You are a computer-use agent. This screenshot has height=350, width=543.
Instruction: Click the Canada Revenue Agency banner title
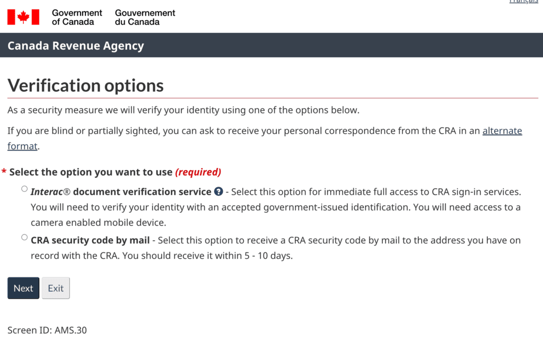coord(76,46)
